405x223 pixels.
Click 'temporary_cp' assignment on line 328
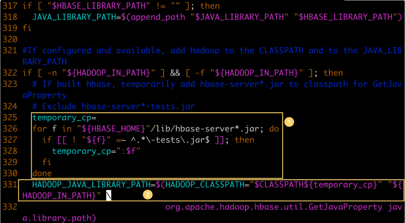click(x=82, y=151)
